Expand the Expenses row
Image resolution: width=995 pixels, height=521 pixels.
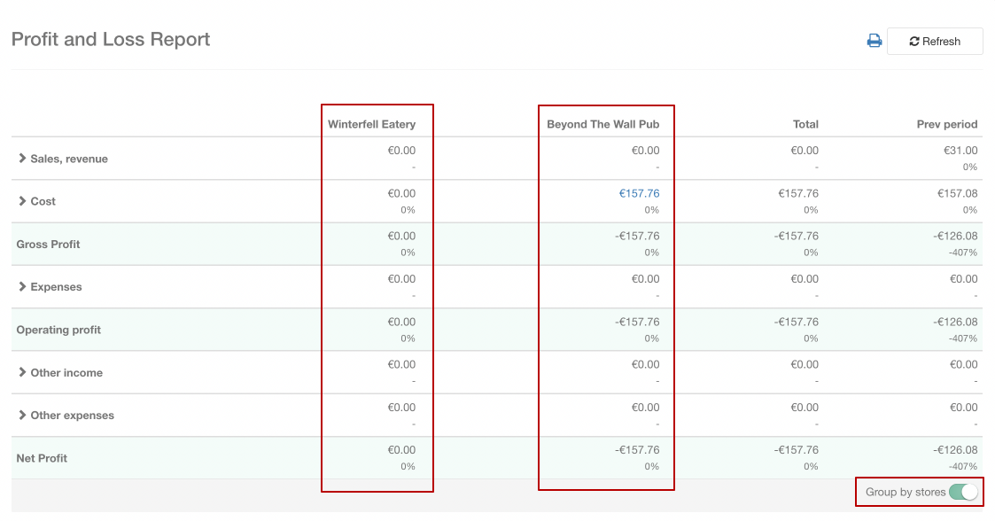(x=23, y=287)
